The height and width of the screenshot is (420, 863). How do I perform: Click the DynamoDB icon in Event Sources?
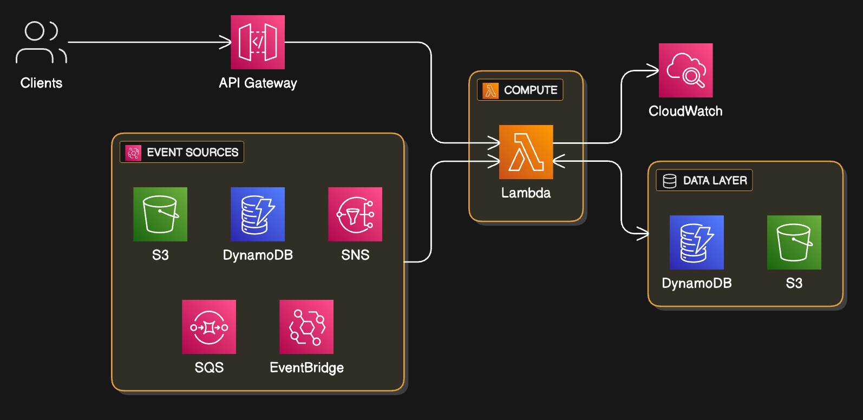coord(258,214)
